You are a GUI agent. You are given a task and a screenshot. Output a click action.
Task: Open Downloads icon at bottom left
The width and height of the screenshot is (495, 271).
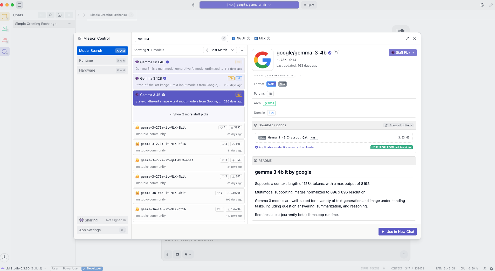click(4, 257)
